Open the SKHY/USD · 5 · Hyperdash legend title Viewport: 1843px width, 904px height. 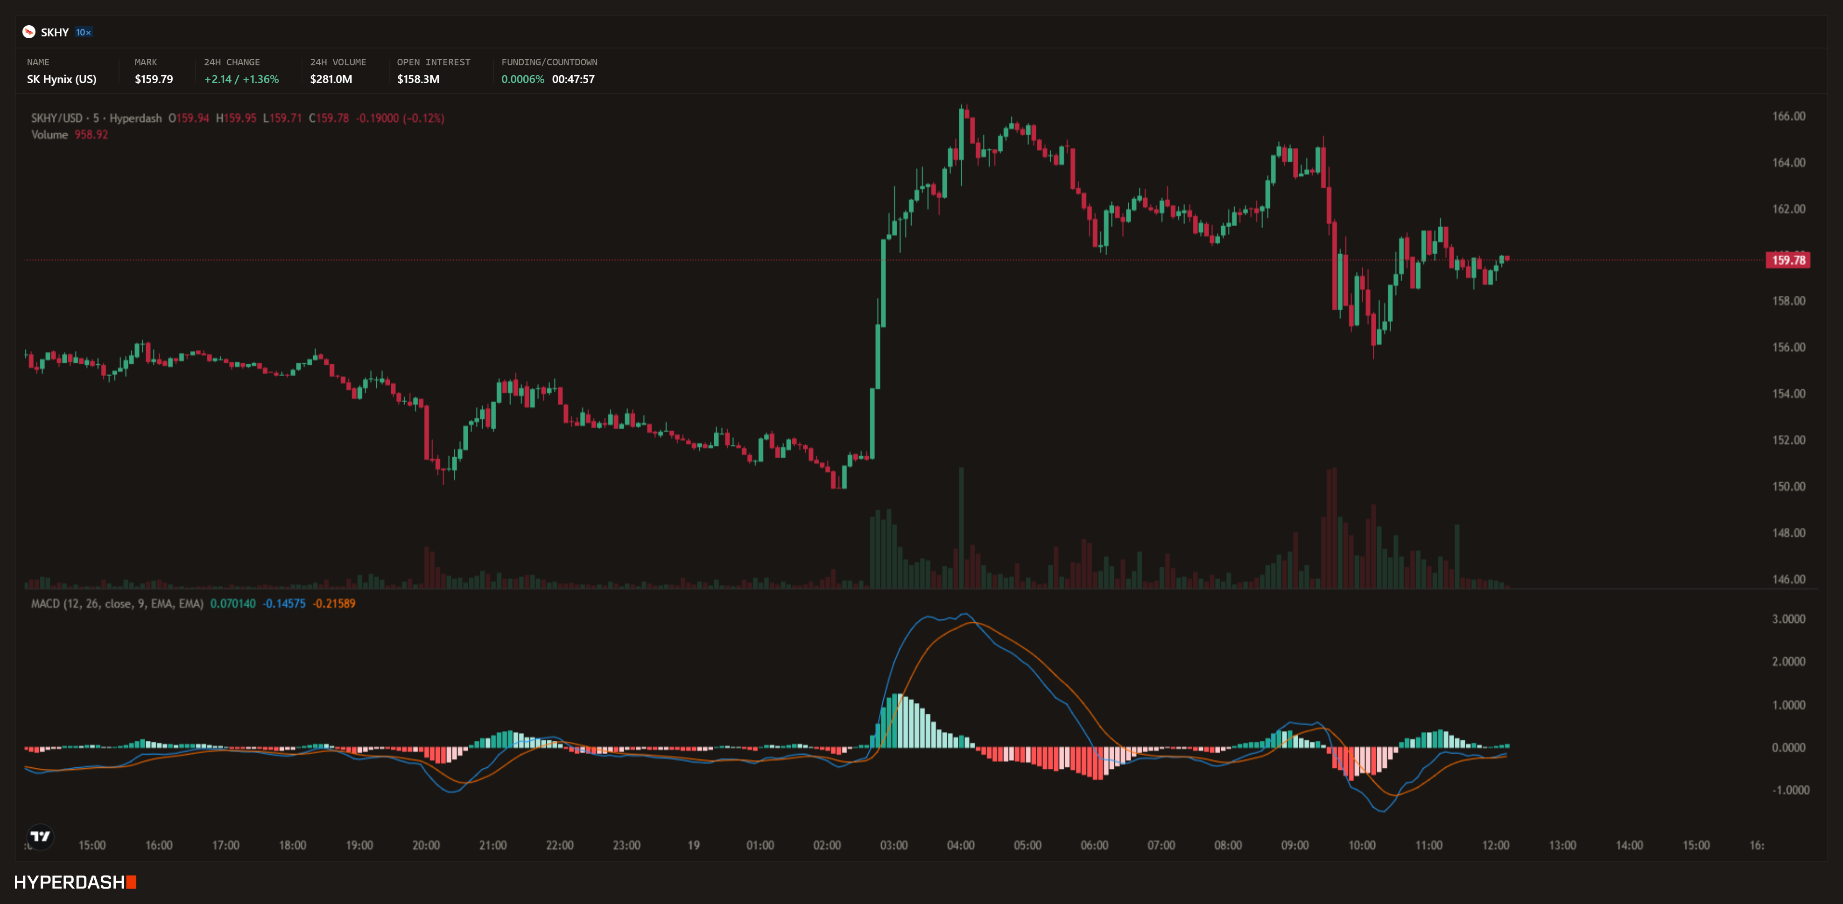tap(97, 118)
